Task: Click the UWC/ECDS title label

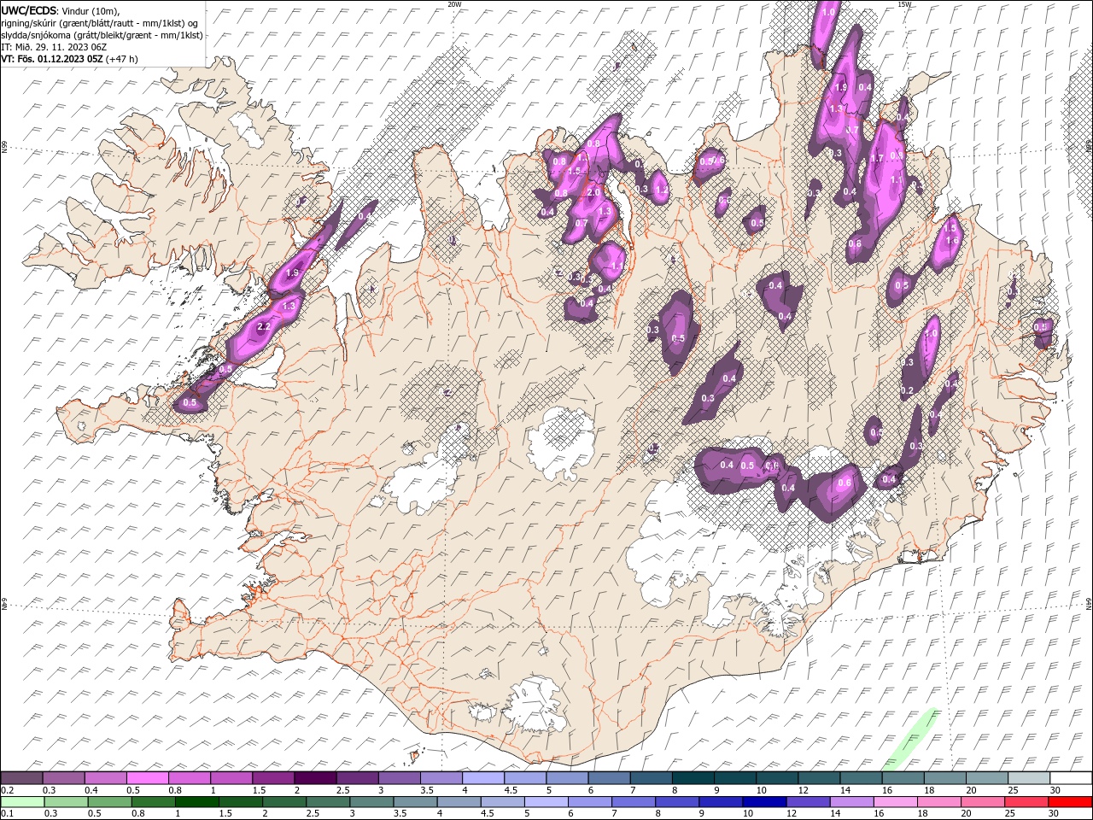Action: (x=28, y=10)
